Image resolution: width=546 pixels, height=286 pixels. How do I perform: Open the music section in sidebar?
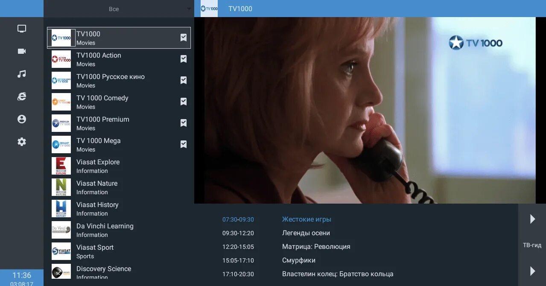(x=22, y=74)
